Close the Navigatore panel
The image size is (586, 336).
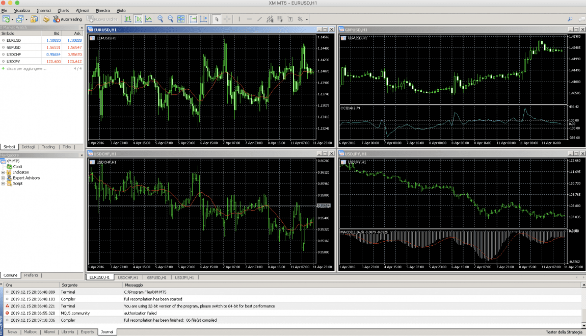pyautogui.click(x=82, y=155)
